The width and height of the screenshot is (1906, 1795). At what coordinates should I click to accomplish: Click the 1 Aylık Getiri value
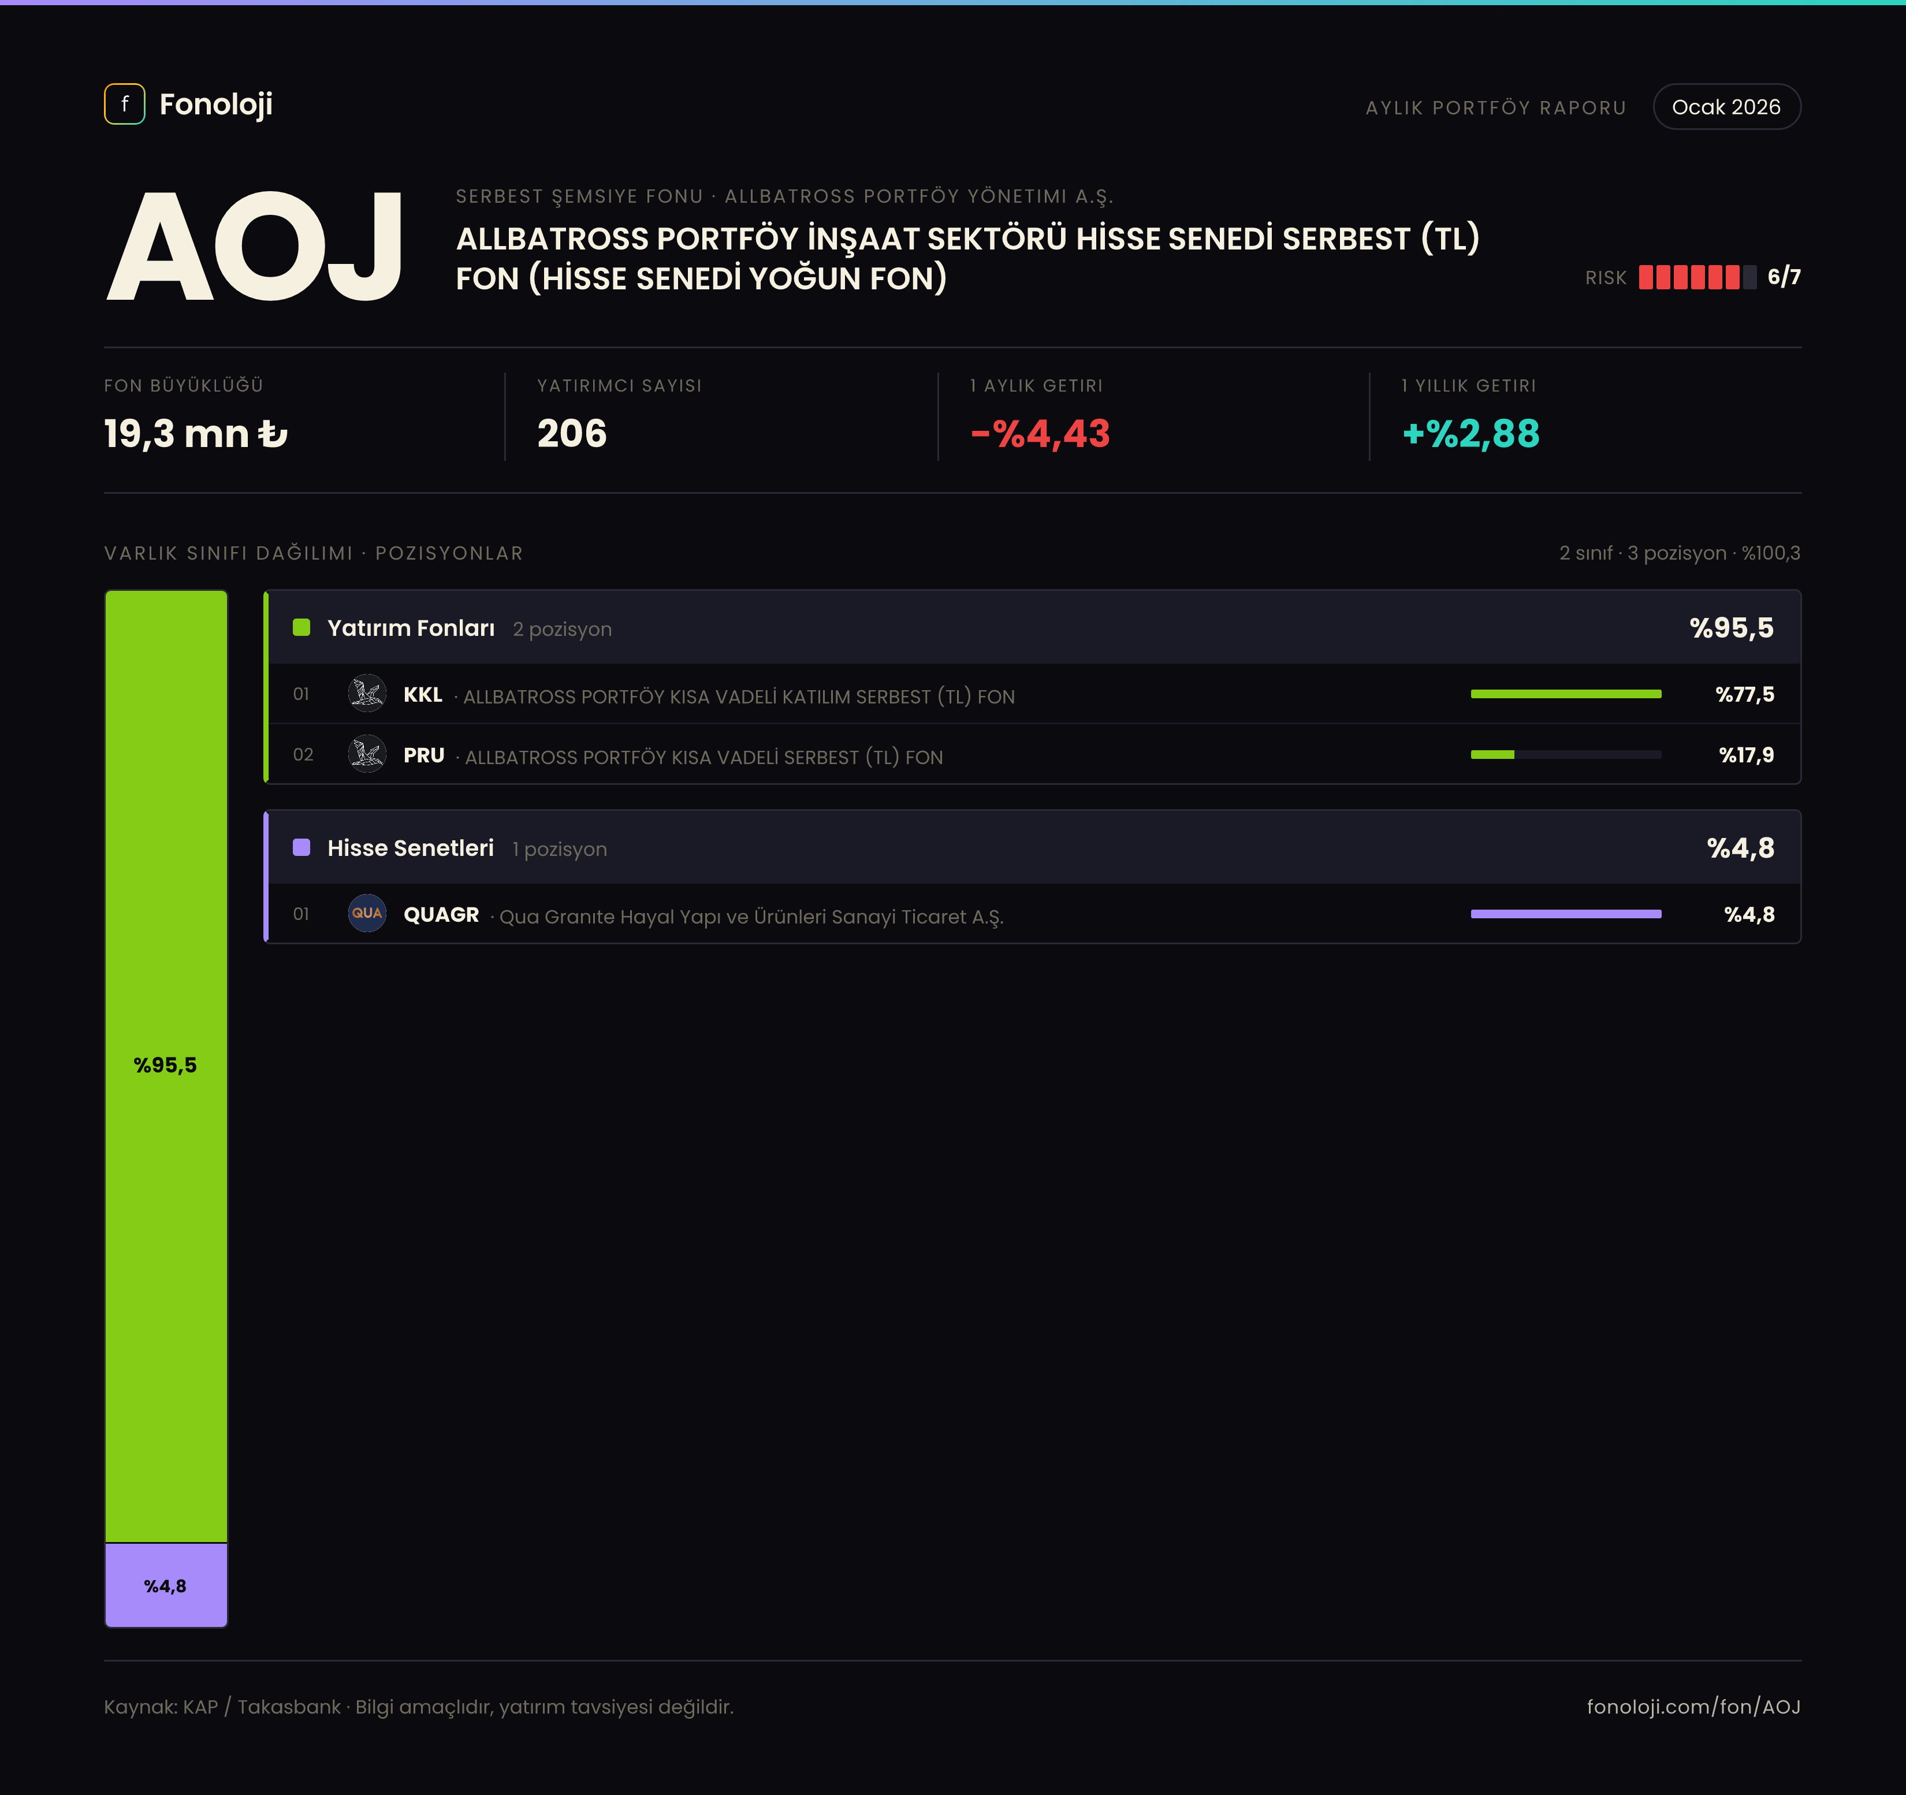(1040, 434)
